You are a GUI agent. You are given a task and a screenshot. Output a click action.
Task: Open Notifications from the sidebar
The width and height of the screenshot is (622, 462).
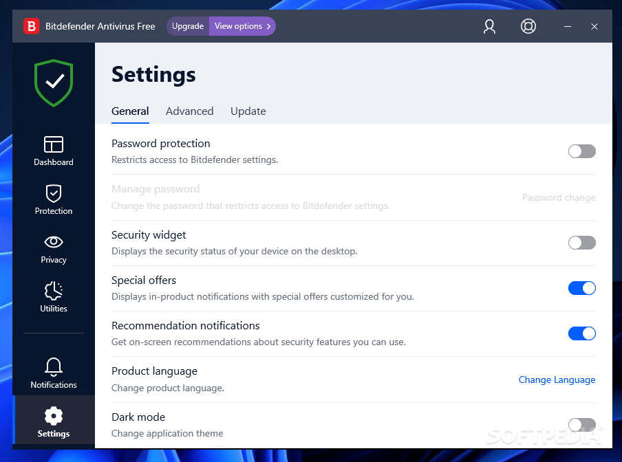(53, 373)
